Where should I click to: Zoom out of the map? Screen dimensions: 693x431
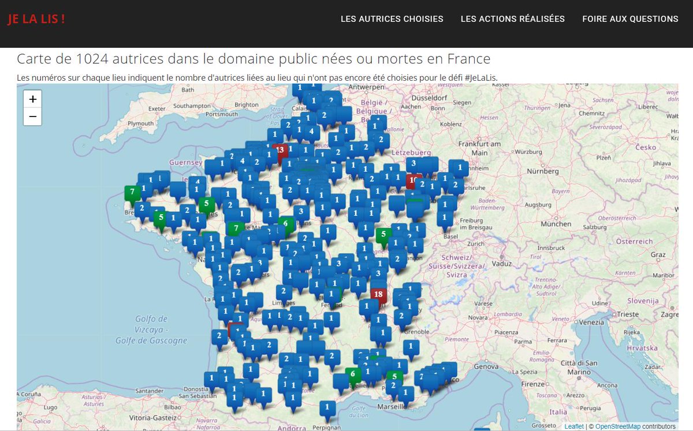pos(32,117)
